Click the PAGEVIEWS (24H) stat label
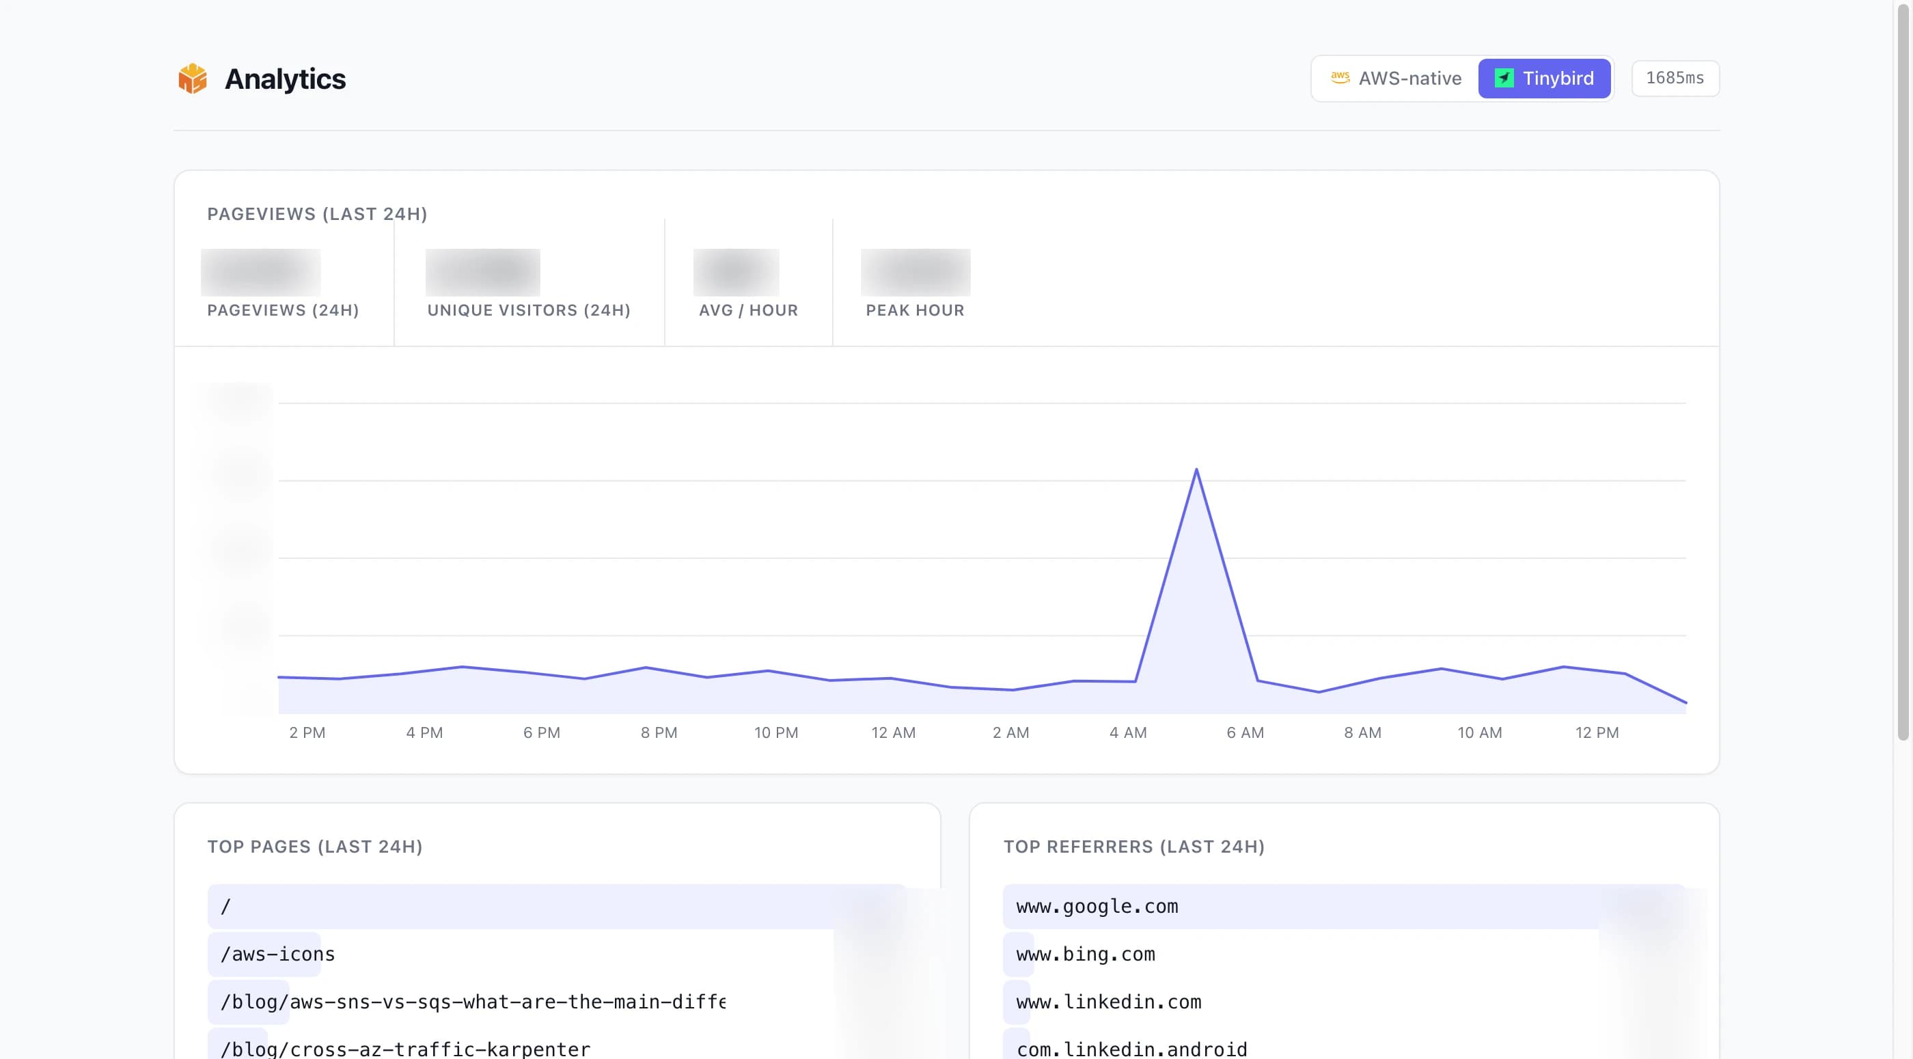 (x=283, y=310)
